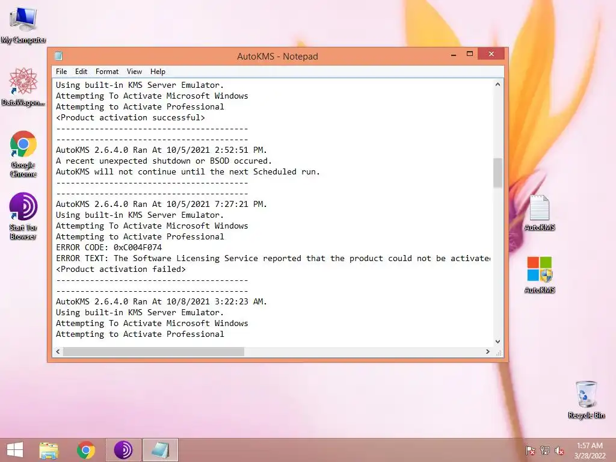Open the Format menu in Notepad
616x462 pixels.
pyautogui.click(x=107, y=72)
